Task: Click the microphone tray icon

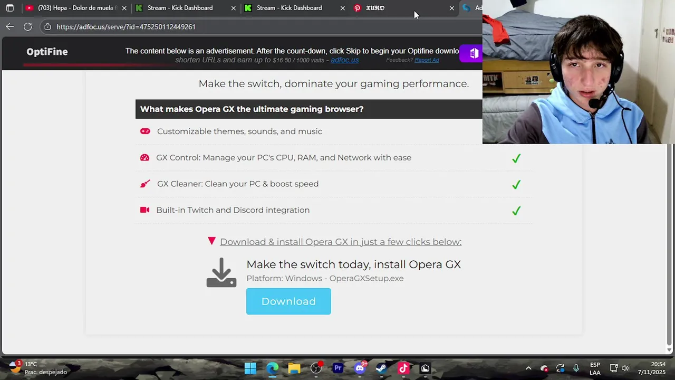Action: tap(576, 368)
